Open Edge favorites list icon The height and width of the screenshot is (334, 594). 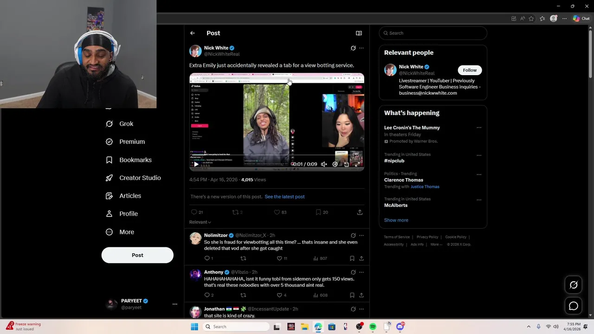[542, 19]
